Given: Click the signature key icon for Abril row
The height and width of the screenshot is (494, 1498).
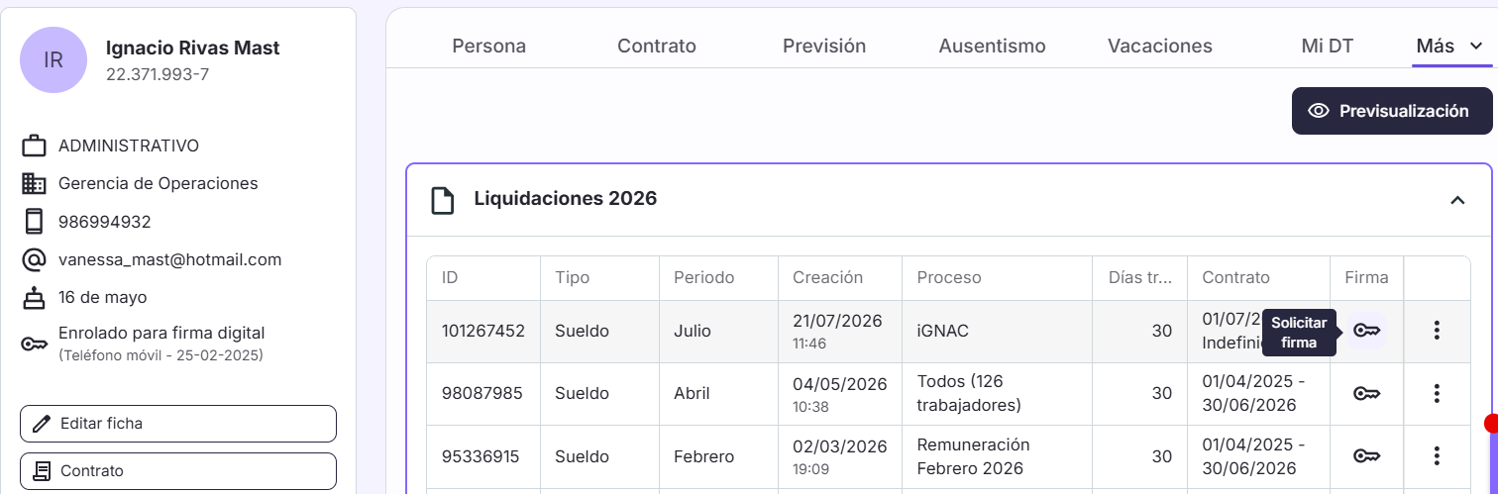Looking at the screenshot, I should click(1367, 393).
